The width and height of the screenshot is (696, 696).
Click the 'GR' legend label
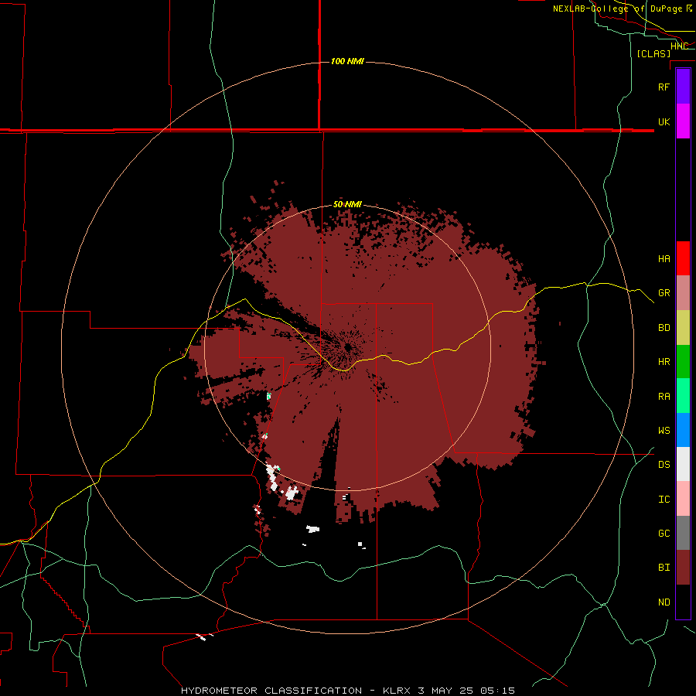click(664, 293)
